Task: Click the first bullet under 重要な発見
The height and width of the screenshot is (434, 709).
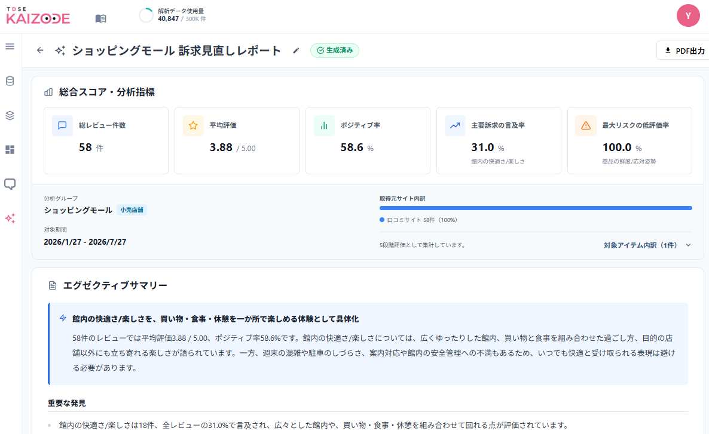Action: 314,425
